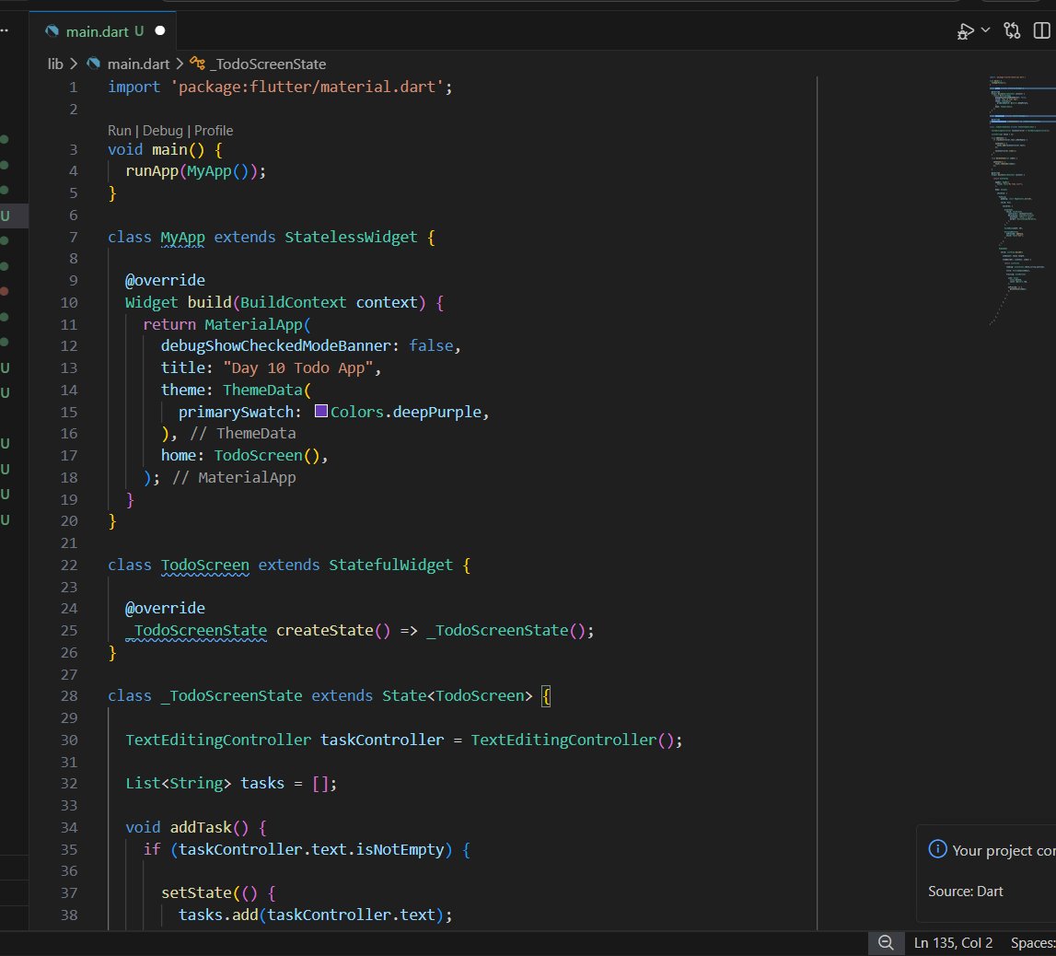Open the deepPurple color swatch picker
The height and width of the screenshot is (956, 1056).
pos(321,411)
